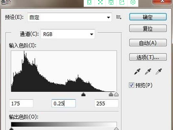Click the 自动(A) auto button

[x=148, y=43]
